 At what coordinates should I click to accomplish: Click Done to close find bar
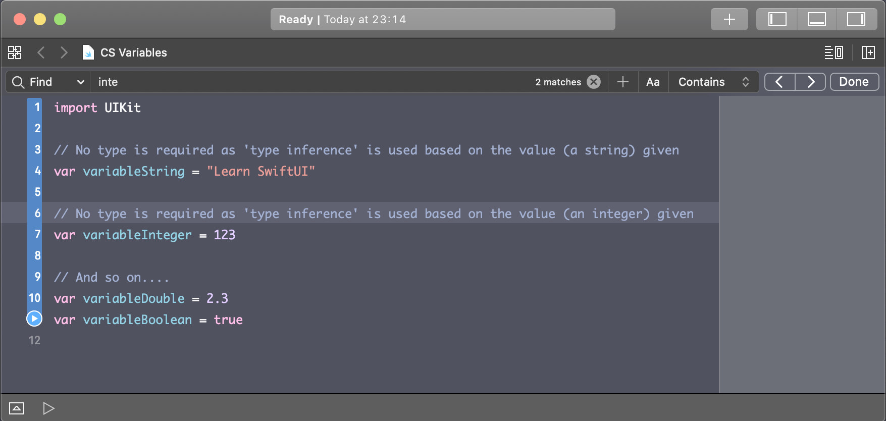point(854,82)
